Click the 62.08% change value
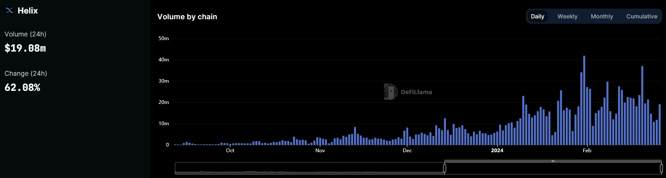 (x=22, y=88)
